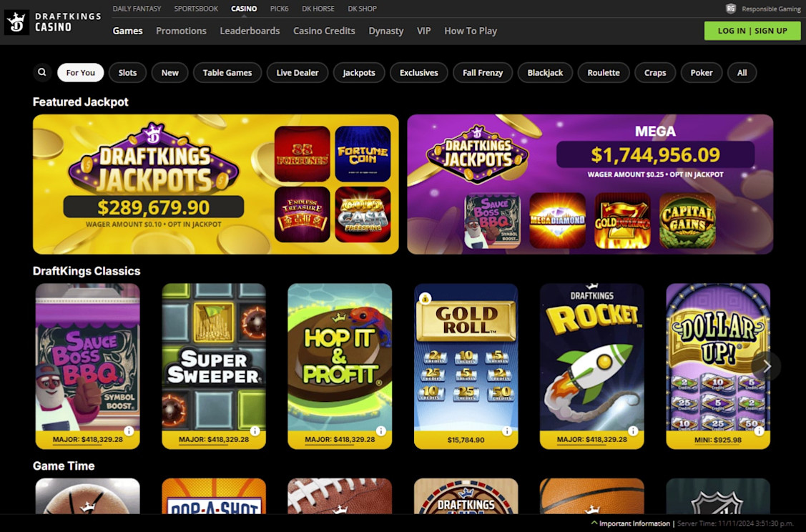
Task: Select the All games category pill
Action: (x=742, y=72)
